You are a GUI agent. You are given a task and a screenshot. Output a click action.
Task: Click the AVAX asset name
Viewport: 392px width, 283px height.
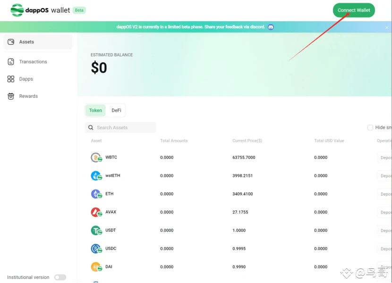(111, 212)
